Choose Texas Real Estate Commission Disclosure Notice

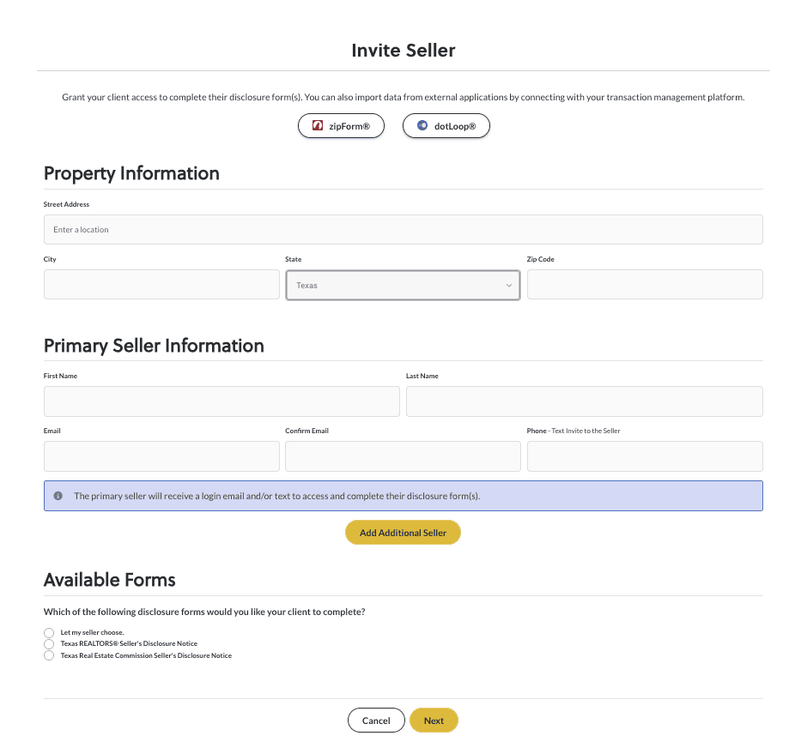[x=49, y=655]
